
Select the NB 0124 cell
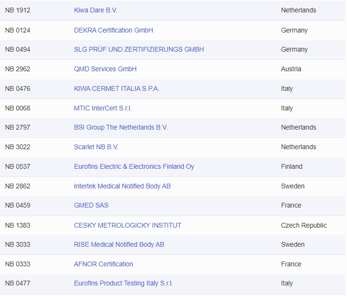point(18,30)
